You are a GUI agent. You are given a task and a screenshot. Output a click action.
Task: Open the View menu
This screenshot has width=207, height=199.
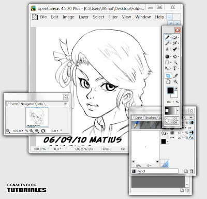(x=126, y=17)
